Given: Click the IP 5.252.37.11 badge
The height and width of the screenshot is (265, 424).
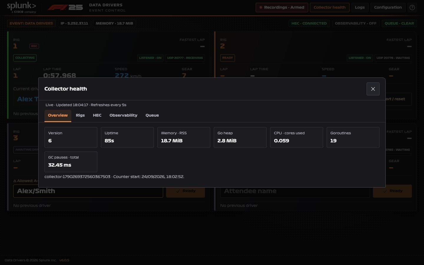Looking at the screenshot, I should (74, 23).
